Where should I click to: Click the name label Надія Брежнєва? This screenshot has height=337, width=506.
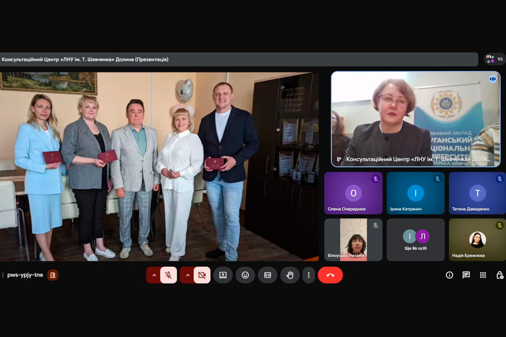tap(468, 256)
